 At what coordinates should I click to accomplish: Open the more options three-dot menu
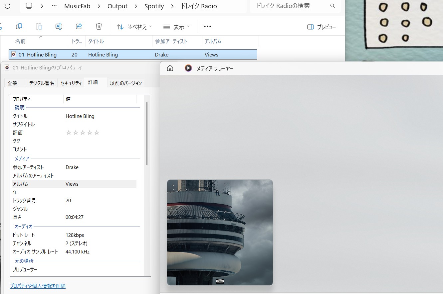pos(207,27)
